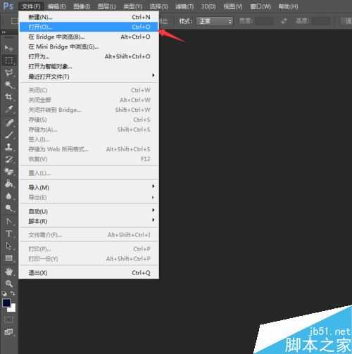Toggle Quick Mask mode
The width and height of the screenshot is (352, 354).
(x=8, y=320)
